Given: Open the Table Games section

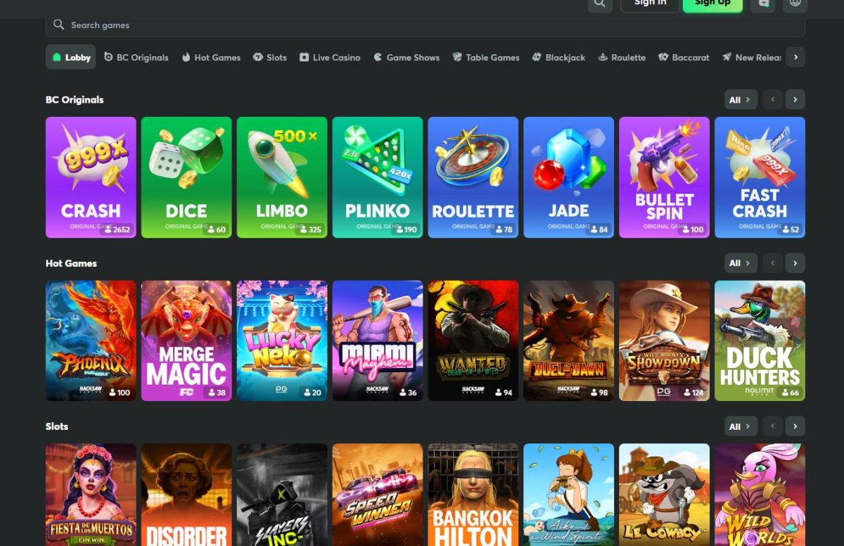Looking at the screenshot, I should [x=485, y=57].
